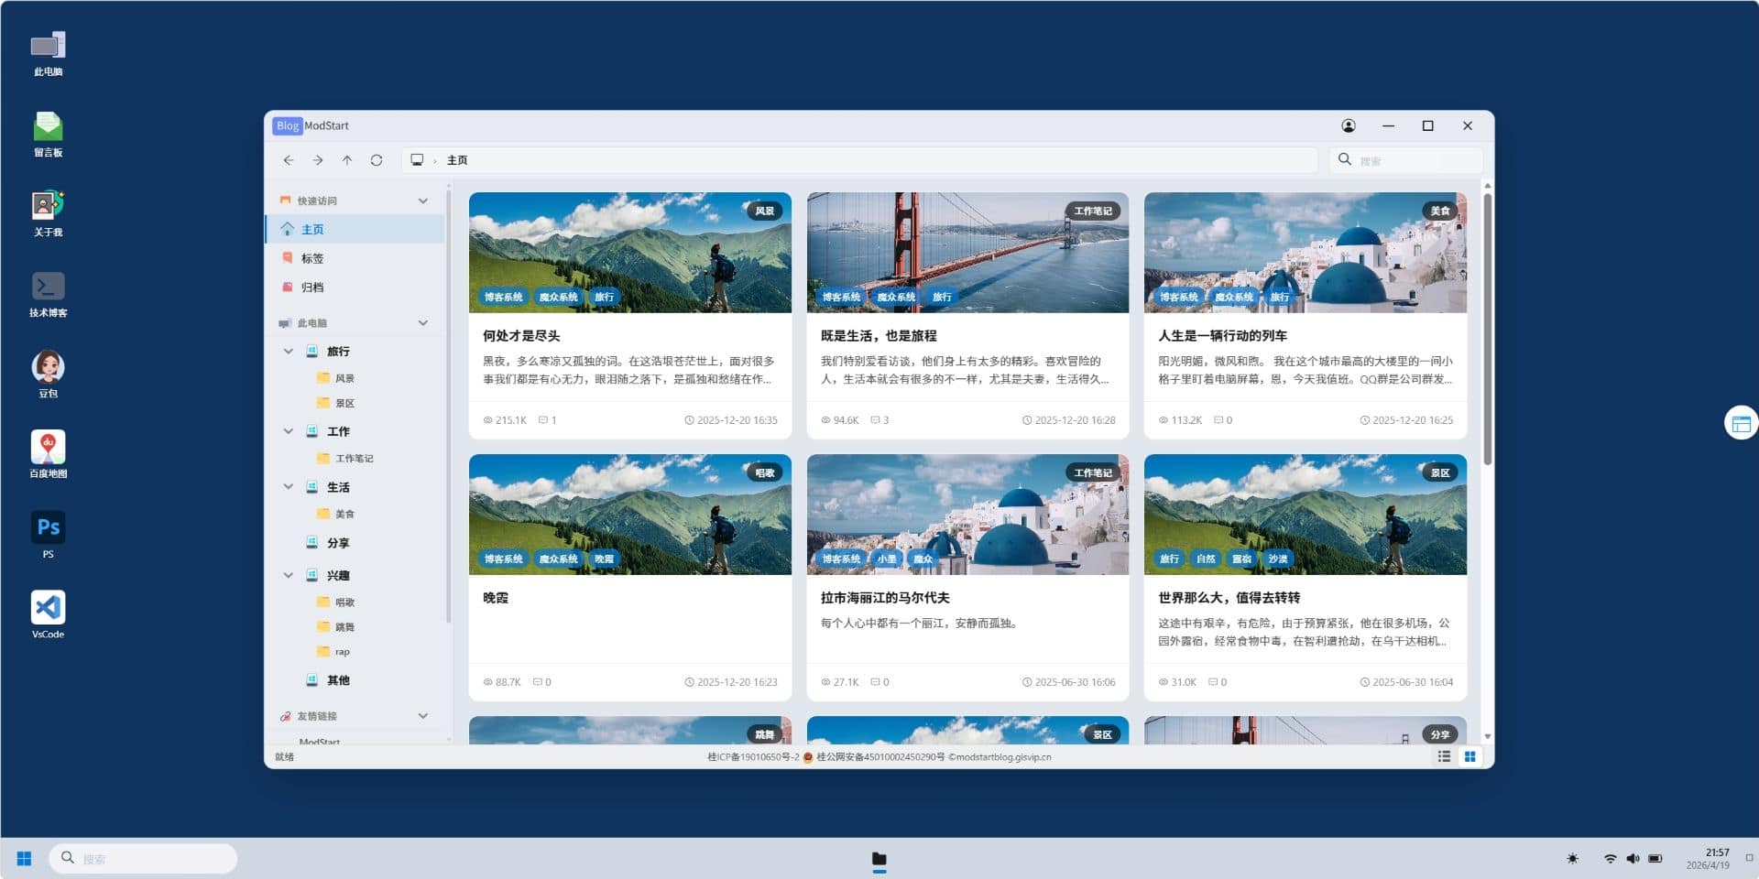This screenshot has width=1759, height=879.
Task: Go back using the left arrow icon
Action: point(289,160)
